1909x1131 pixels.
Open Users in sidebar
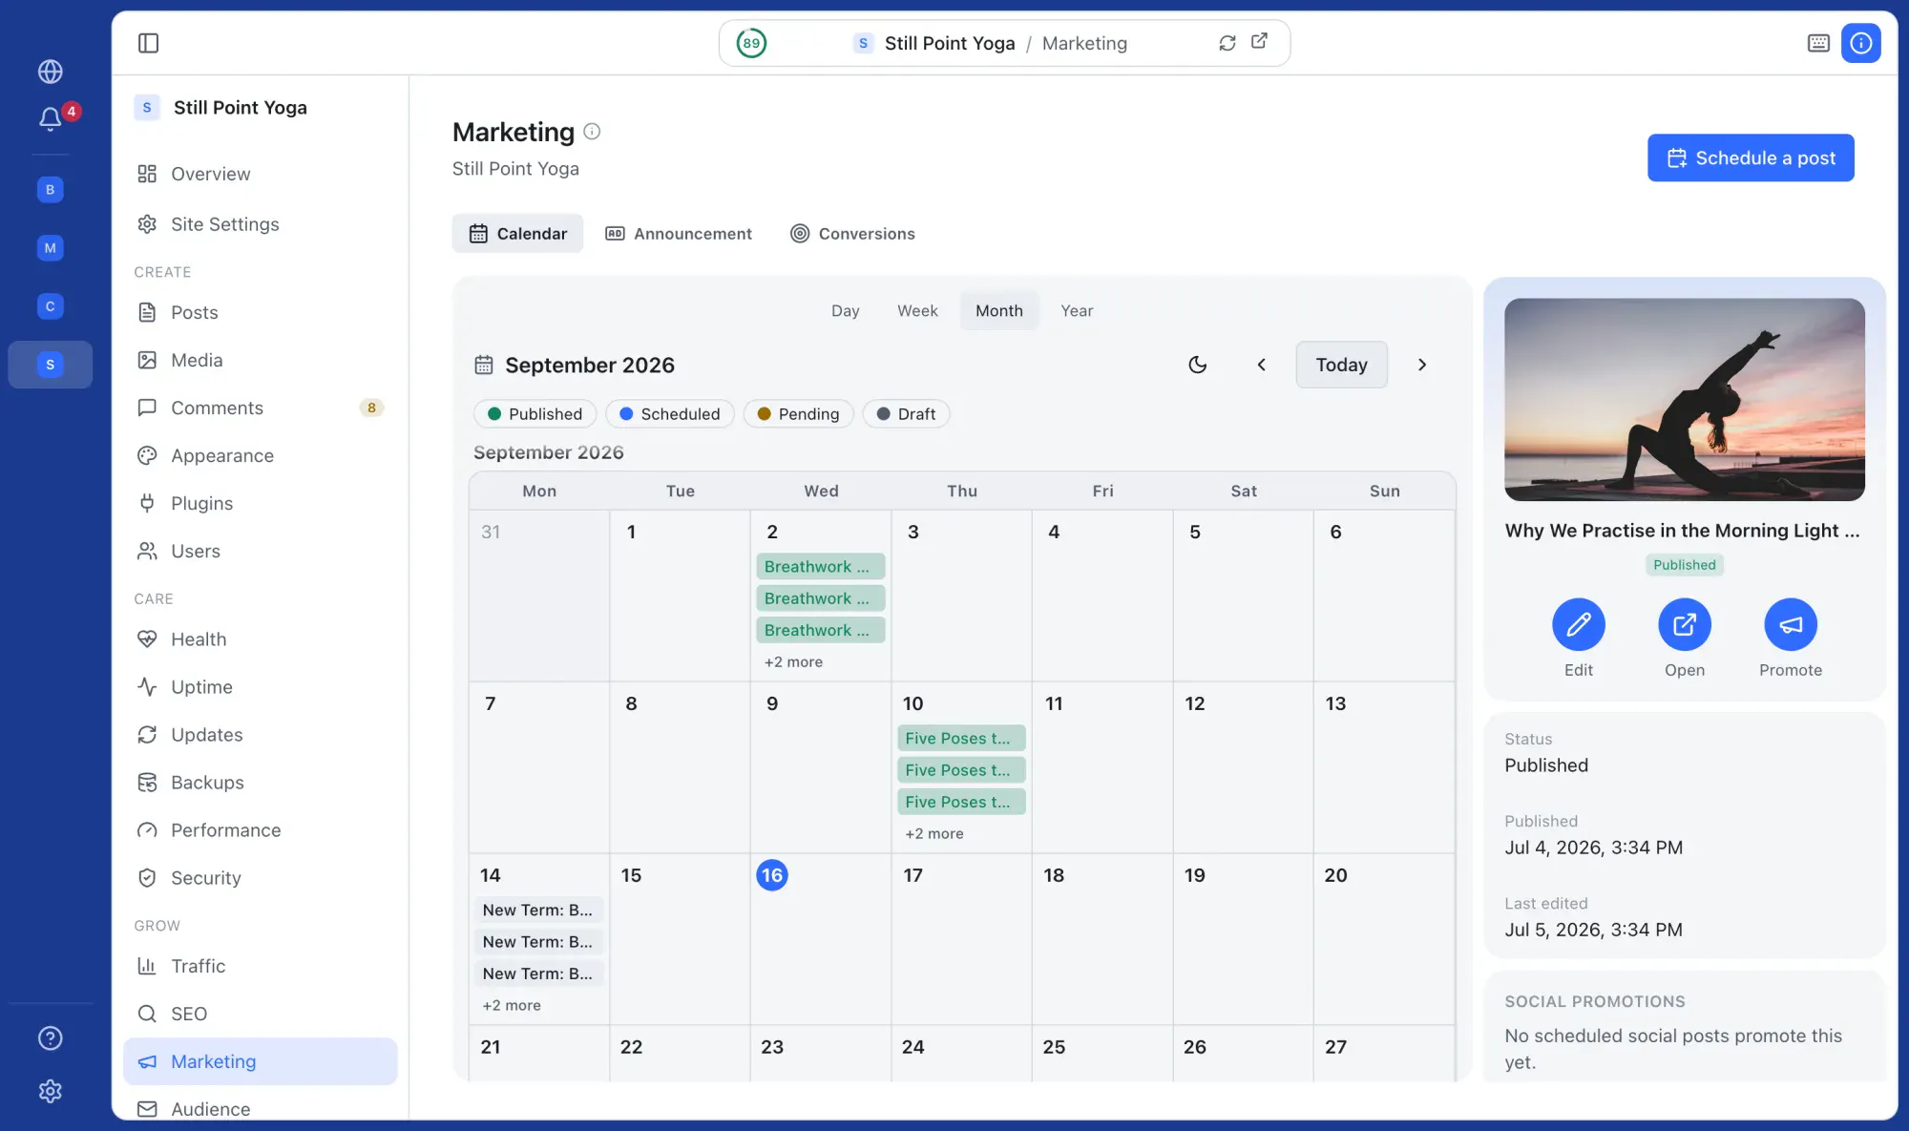point(260,551)
